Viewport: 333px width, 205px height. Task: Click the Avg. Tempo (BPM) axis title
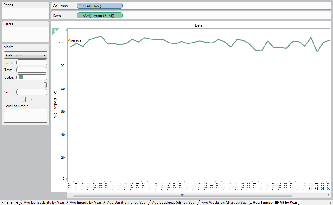55,105
